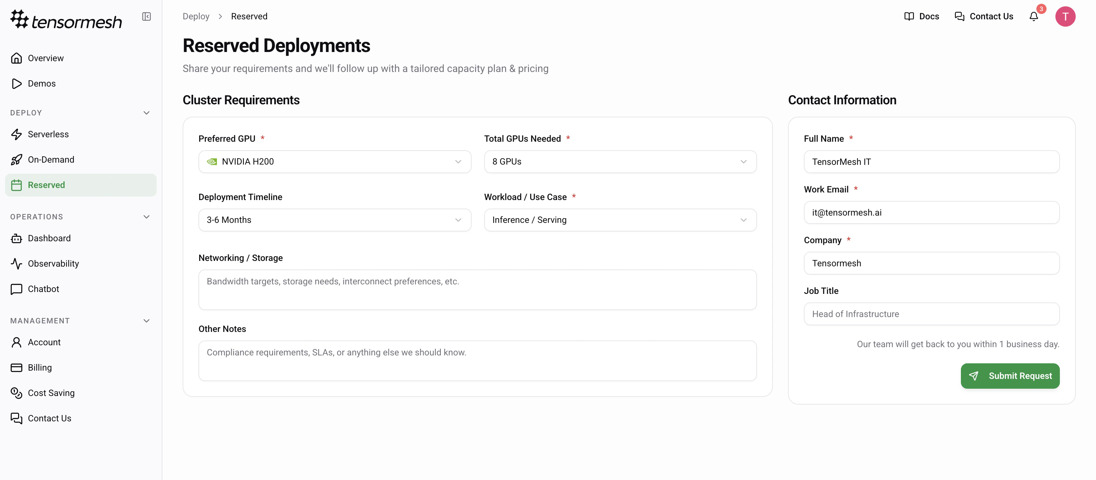Click the Work Email field
Viewport: 1096px width, 480px height.
point(931,213)
